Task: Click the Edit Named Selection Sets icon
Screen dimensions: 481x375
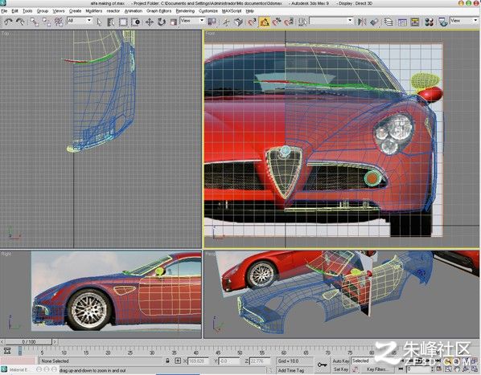Action: (302, 22)
